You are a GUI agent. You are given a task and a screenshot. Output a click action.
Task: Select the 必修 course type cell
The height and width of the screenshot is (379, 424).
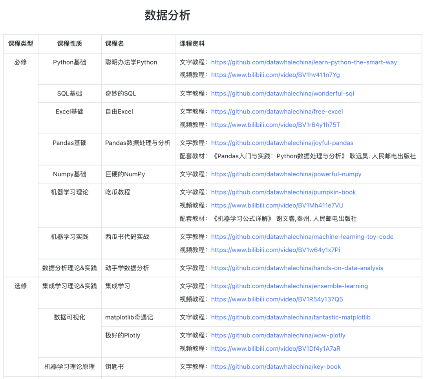pos(20,62)
